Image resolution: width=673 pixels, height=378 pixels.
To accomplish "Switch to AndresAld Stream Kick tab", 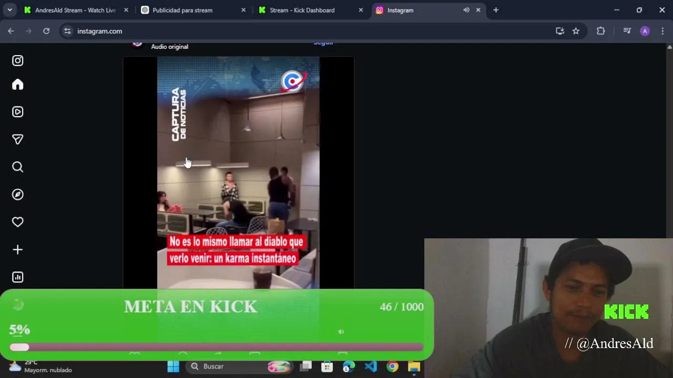I will (x=76, y=10).
